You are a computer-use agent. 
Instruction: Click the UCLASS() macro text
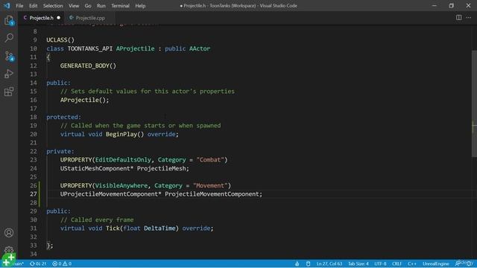click(60, 40)
